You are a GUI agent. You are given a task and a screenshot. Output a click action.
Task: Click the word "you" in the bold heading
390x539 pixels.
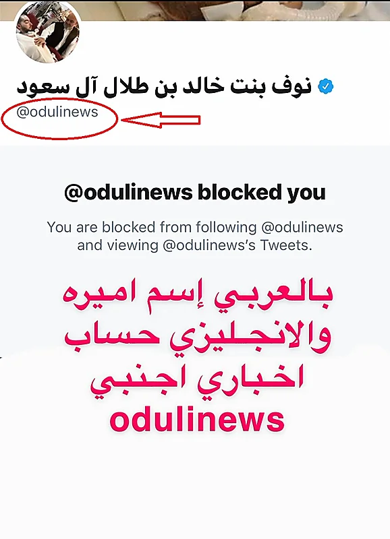click(x=306, y=193)
